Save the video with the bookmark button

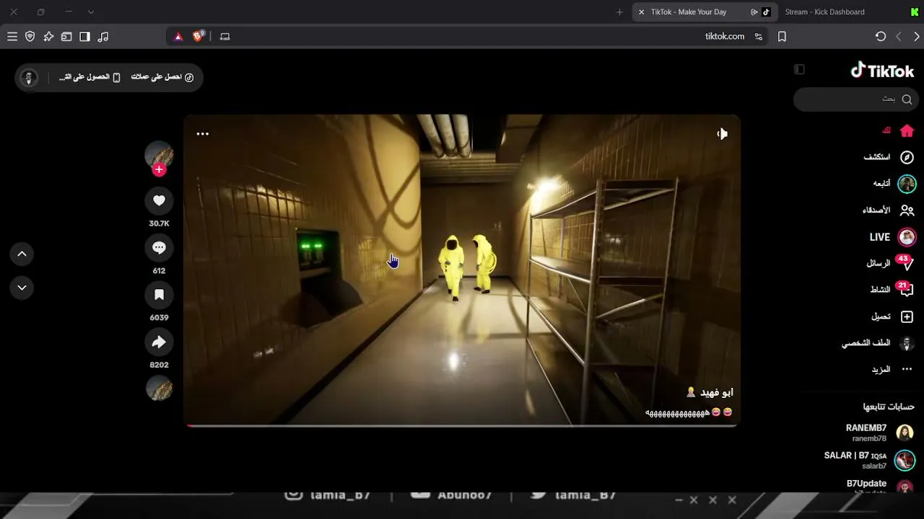click(x=159, y=295)
